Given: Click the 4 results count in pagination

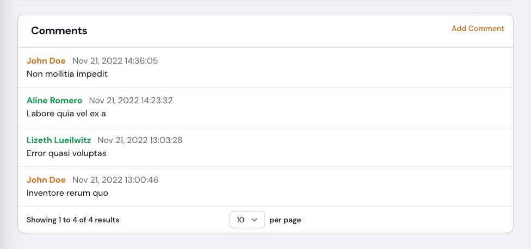Looking at the screenshot, I should click(103, 220).
